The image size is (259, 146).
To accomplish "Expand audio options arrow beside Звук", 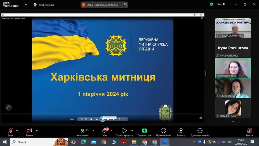I will (17, 131).
